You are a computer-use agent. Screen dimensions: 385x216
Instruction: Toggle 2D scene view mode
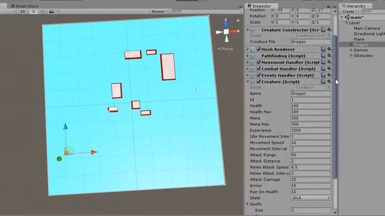click(x=23, y=11)
